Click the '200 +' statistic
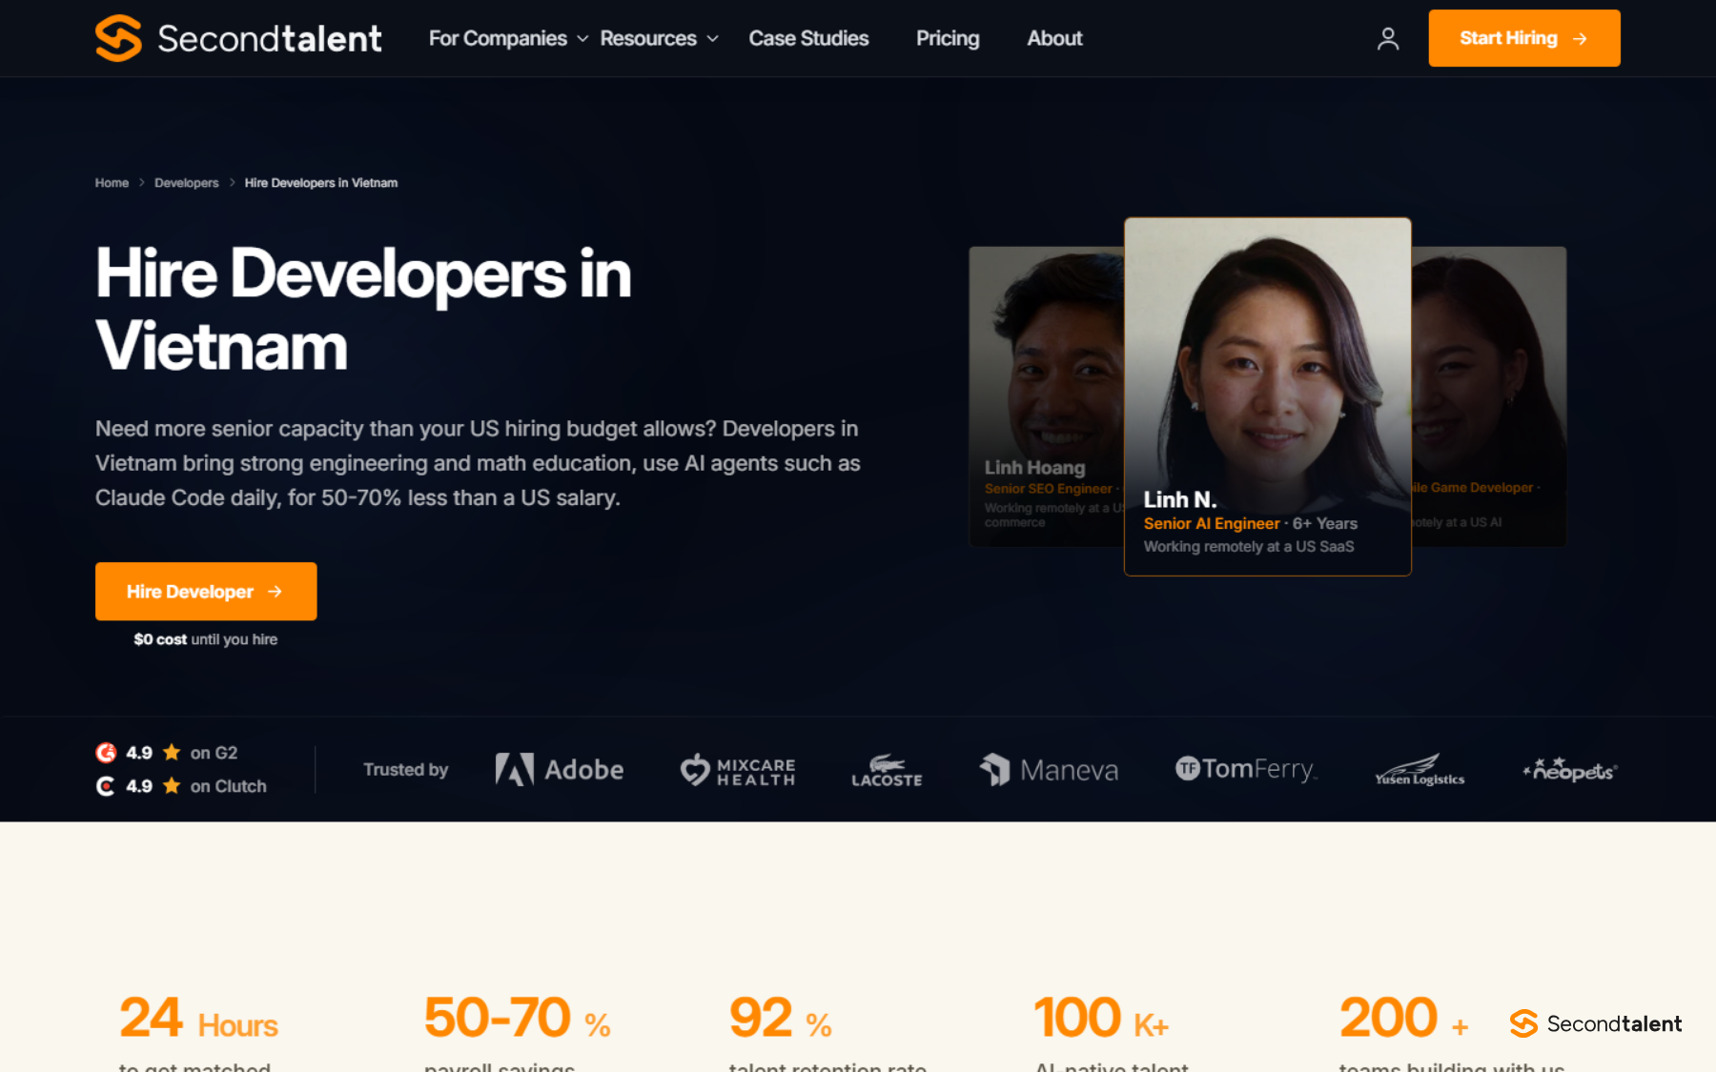The width and height of the screenshot is (1716, 1072). pyautogui.click(x=1404, y=1018)
